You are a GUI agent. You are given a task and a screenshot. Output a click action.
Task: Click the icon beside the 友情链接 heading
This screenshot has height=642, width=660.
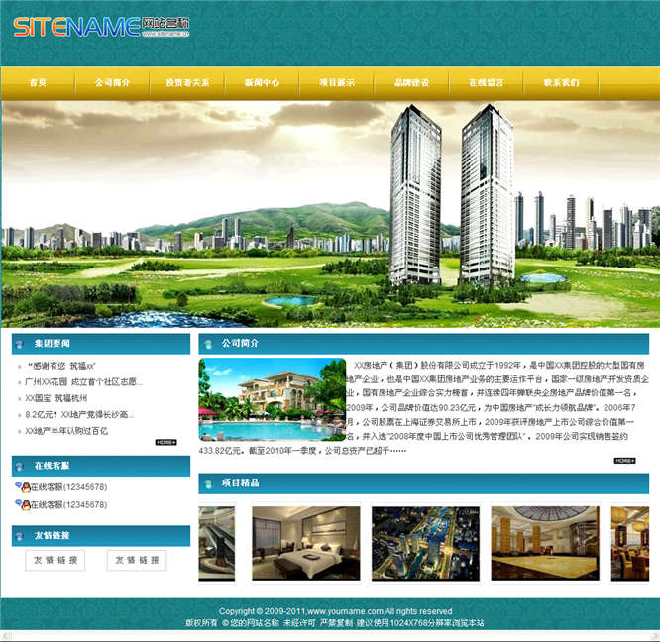[20, 536]
